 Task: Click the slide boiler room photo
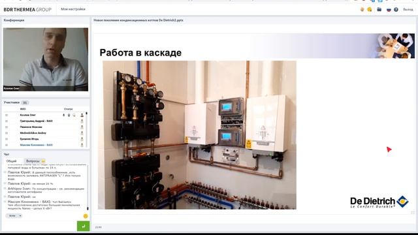[197, 135]
